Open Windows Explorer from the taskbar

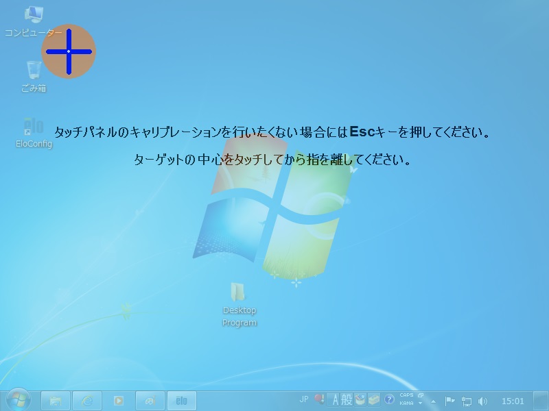coord(56,400)
